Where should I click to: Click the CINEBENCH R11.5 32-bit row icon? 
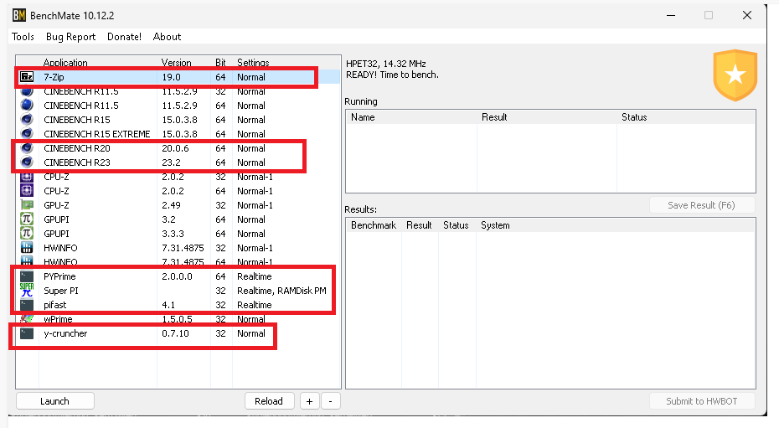tap(27, 91)
